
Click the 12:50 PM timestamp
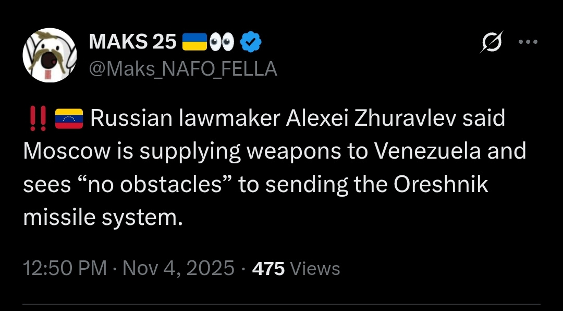pyautogui.click(x=65, y=268)
